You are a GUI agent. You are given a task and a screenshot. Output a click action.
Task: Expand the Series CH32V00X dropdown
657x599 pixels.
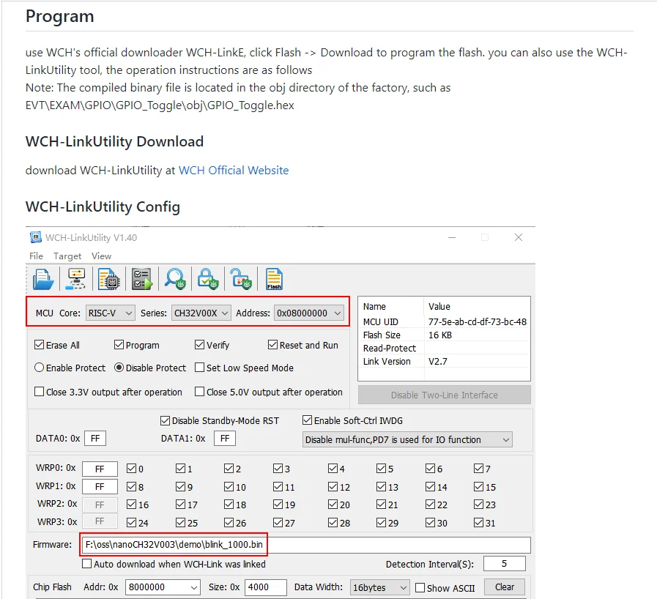click(x=201, y=313)
